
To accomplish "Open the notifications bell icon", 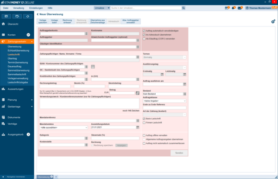I will (x=234, y=8).
